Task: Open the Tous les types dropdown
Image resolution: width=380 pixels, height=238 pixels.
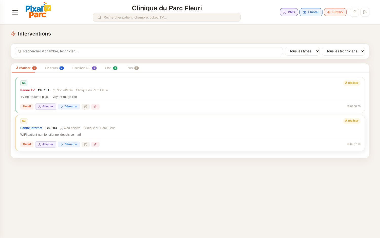Action: pyautogui.click(x=302, y=51)
